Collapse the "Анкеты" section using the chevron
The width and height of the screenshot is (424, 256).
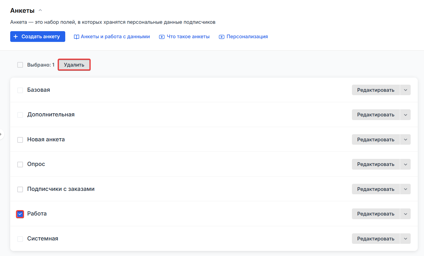[40, 9]
